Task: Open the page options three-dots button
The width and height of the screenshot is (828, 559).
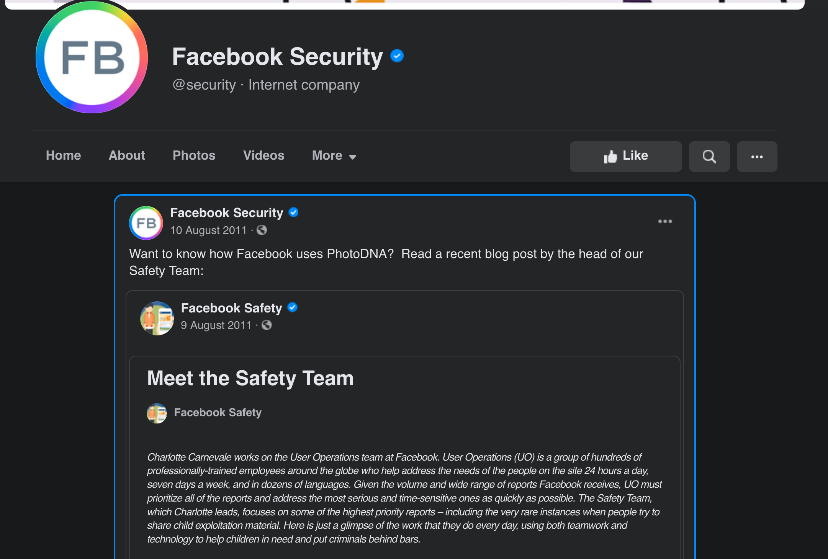Action: 757,156
